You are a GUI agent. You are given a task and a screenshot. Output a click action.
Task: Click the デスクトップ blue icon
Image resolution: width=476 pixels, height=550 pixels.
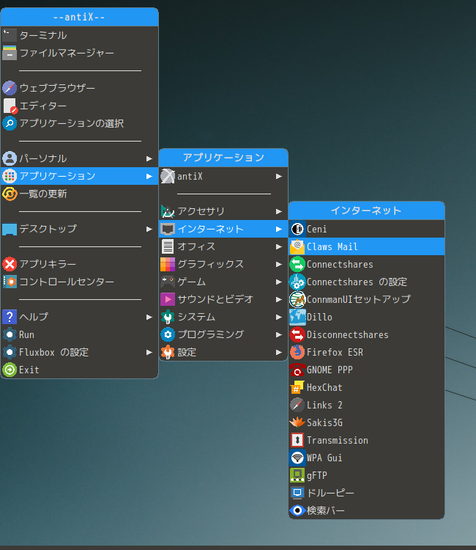10,229
